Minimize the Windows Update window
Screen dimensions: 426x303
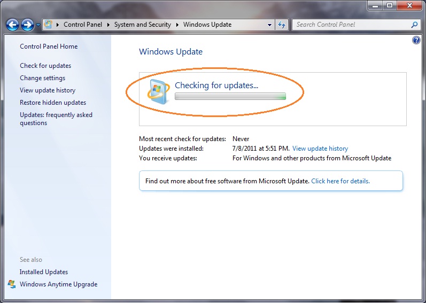point(375,5)
